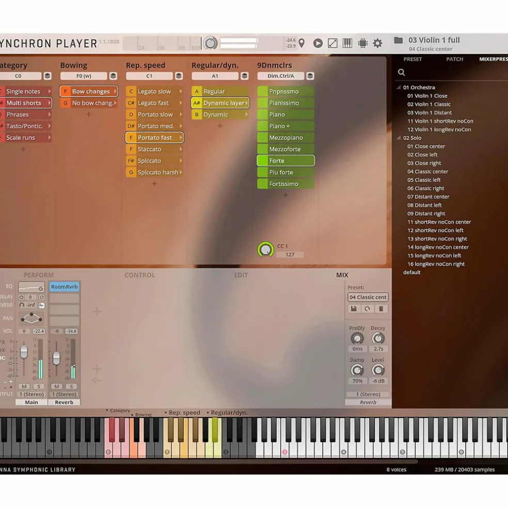Image resolution: width=508 pixels, height=508 pixels.
Task: Save the mixer preset with the floppy icon
Action: click(x=354, y=309)
